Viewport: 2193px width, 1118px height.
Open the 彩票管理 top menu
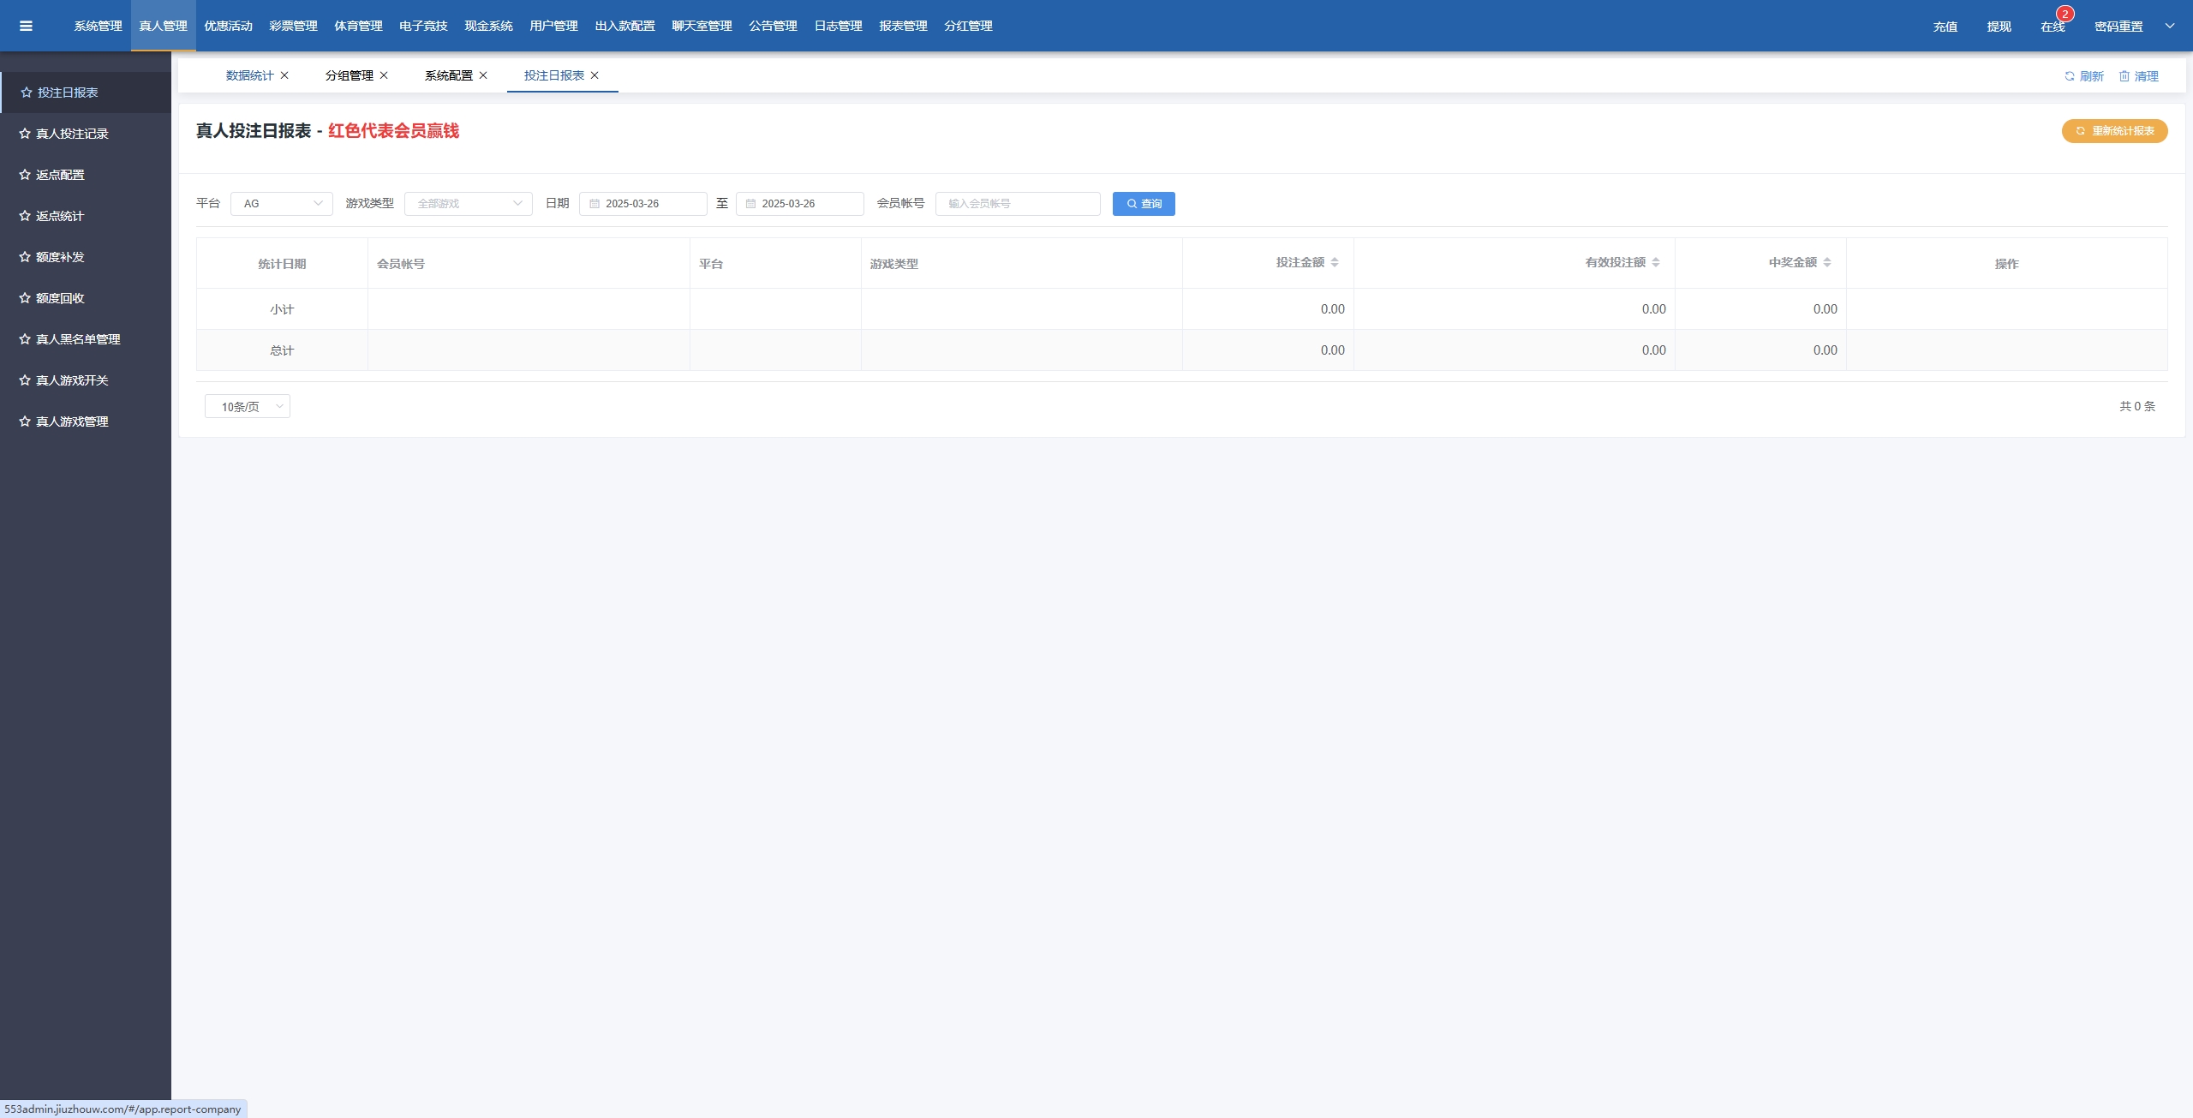293,26
